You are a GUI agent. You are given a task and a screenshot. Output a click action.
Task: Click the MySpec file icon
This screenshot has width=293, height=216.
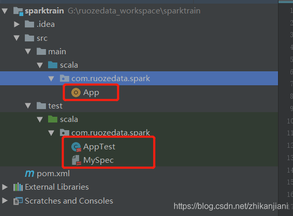click(x=76, y=160)
